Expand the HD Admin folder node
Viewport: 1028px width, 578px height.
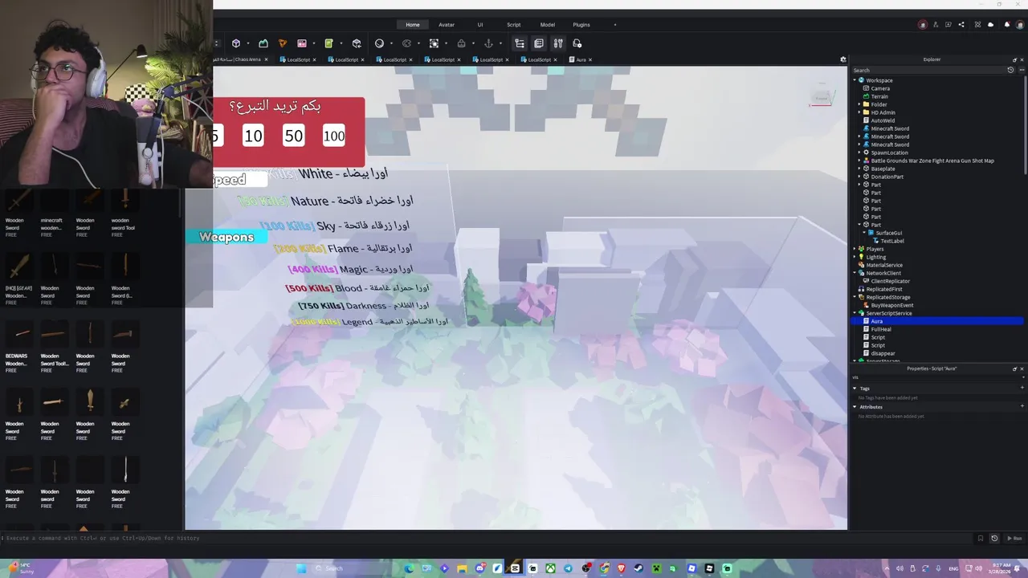(x=859, y=112)
